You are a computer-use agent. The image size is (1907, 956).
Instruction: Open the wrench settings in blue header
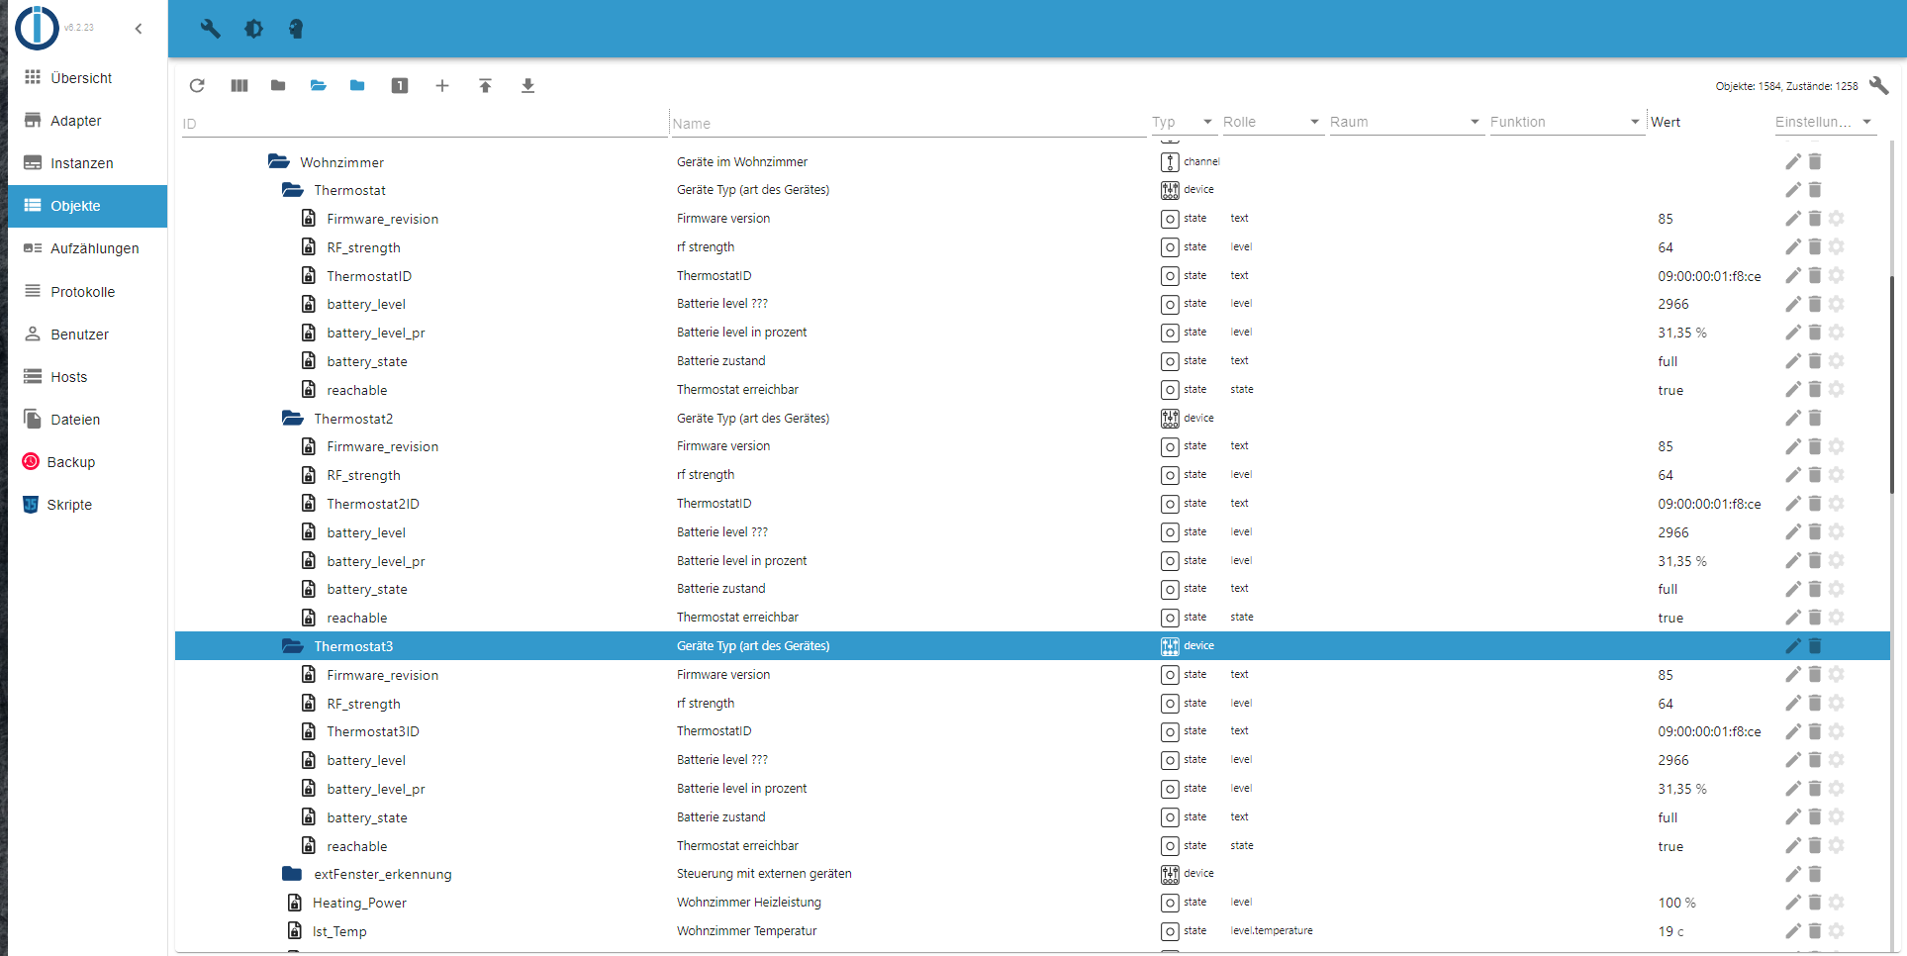[210, 29]
